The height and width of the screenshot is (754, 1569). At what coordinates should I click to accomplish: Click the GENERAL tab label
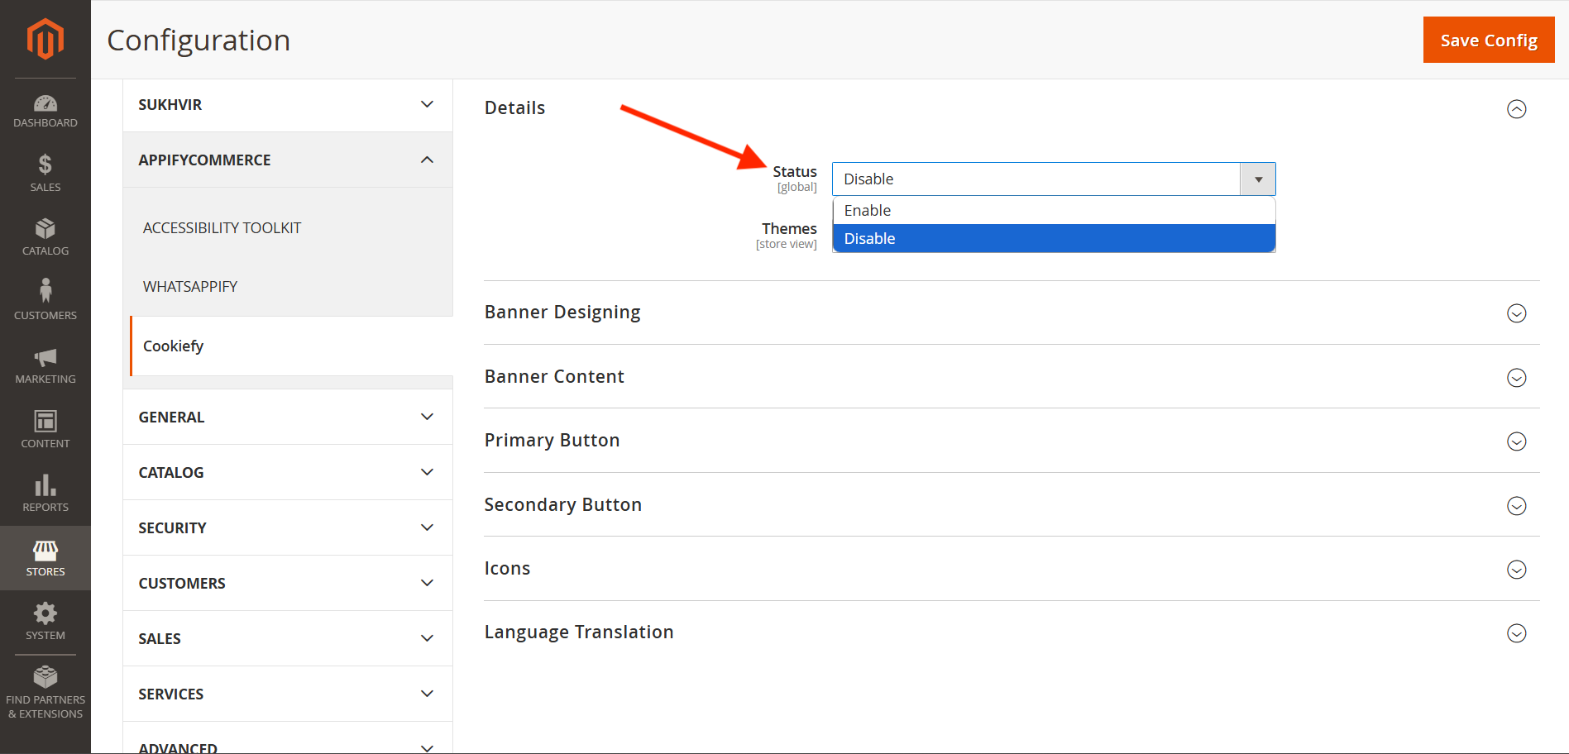[171, 418]
